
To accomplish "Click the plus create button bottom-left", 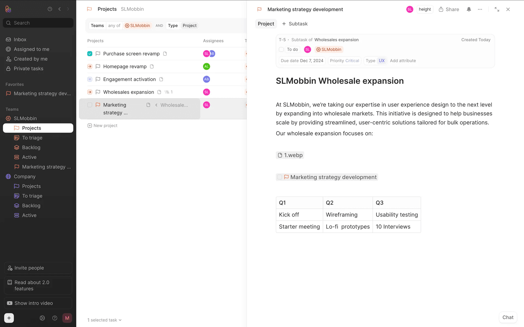I will coord(9,318).
